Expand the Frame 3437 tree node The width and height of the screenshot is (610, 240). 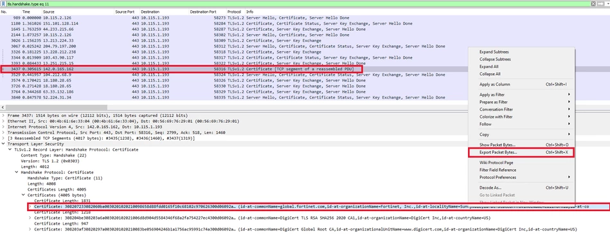click(x=3, y=116)
